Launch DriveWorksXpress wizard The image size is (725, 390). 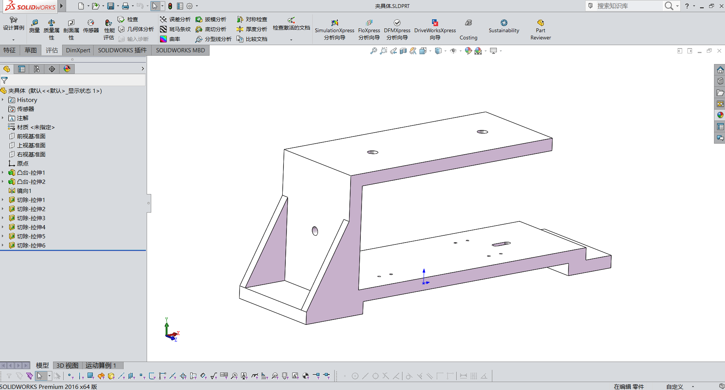click(435, 30)
